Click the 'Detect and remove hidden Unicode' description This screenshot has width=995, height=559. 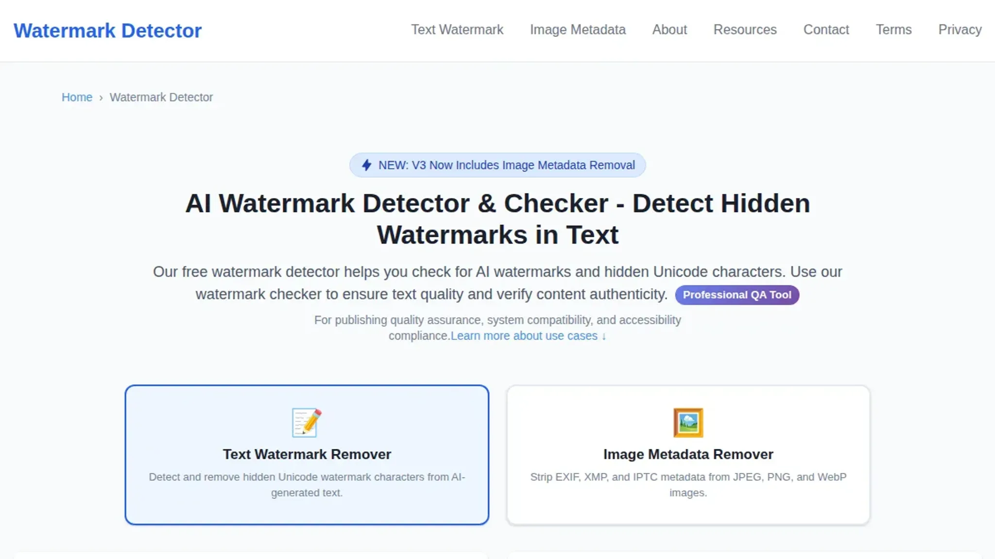tap(307, 485)
